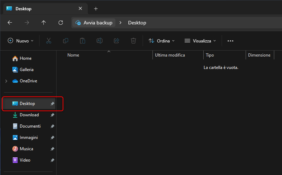Sort by Ultima modifica column header
The height and width of the screenshot is (175, 282).
[170, 55]
